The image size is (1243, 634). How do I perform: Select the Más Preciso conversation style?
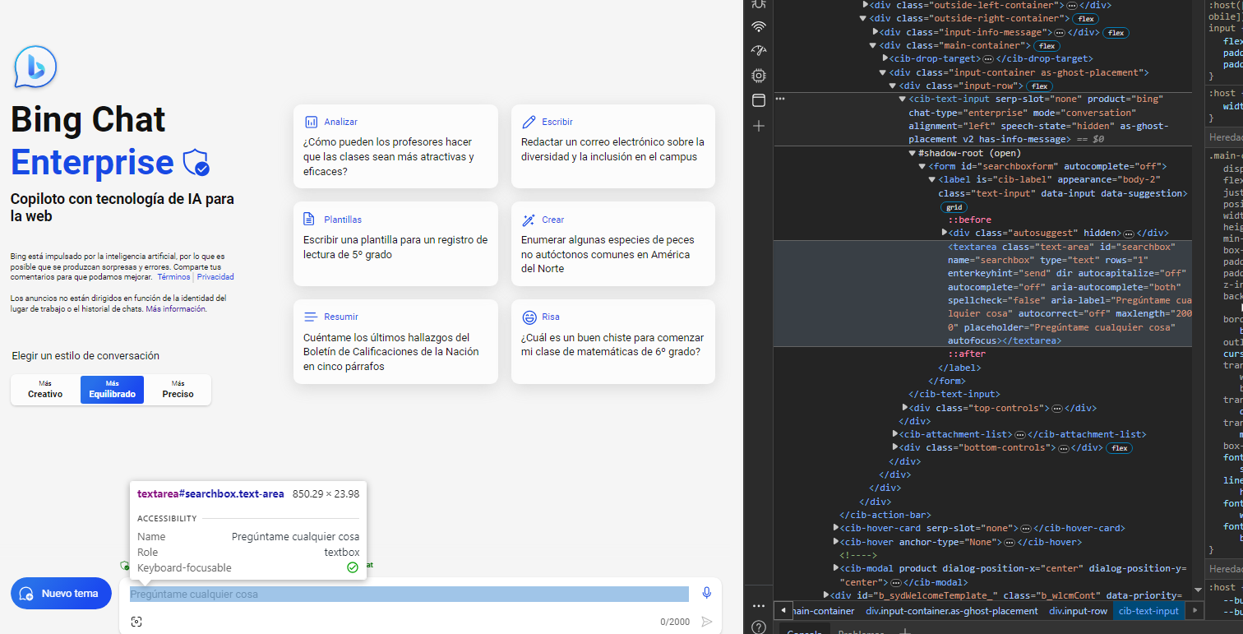(x=178, y=390)
